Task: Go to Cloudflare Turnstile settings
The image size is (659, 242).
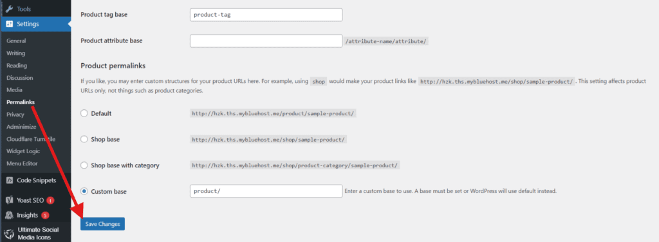Action: 31,139
